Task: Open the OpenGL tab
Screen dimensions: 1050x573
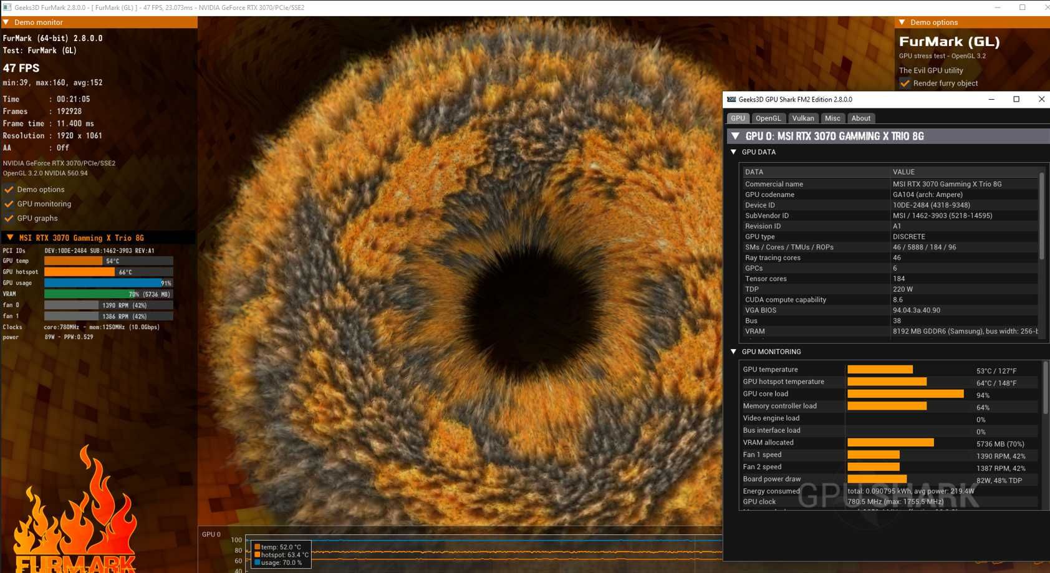Action: tap(768, 118)
